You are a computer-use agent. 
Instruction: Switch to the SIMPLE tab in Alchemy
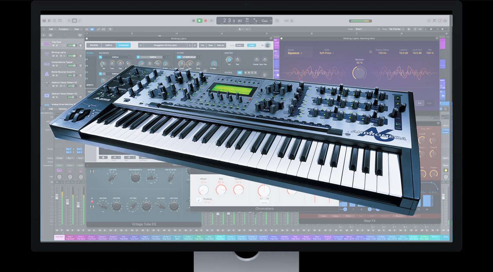click(109, 45)
